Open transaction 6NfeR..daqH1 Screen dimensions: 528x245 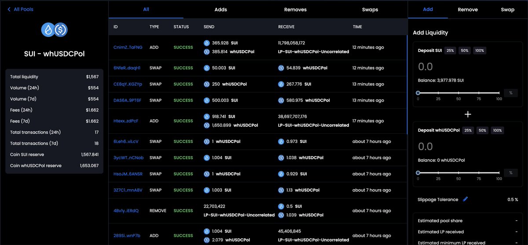coord(127,68)
